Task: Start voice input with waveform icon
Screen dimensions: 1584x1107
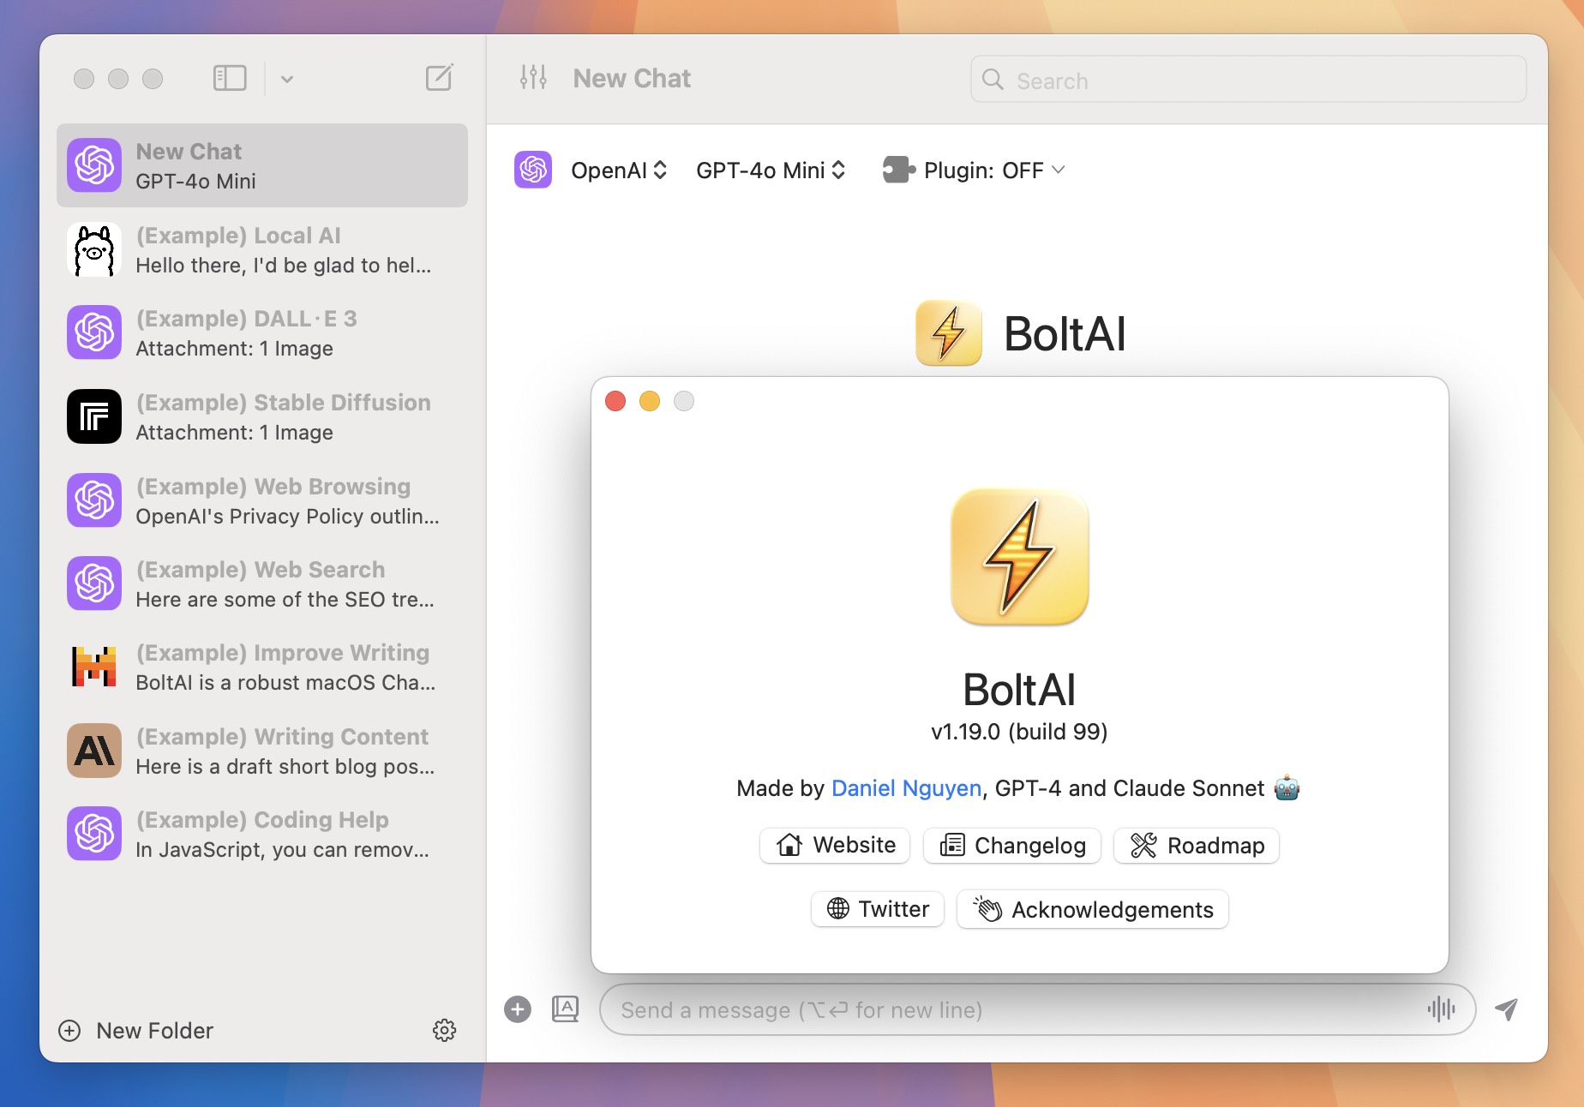Action: tap(1442, 1009)
